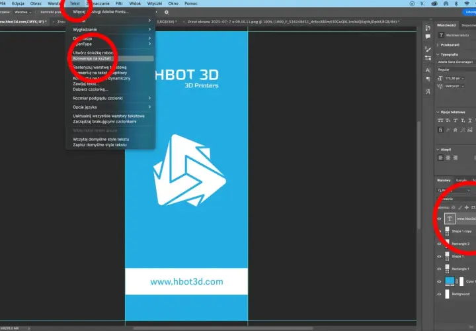Toggle Small Caps text option
The width and height of the screenshot is (476, 331).
coord(448,120)
